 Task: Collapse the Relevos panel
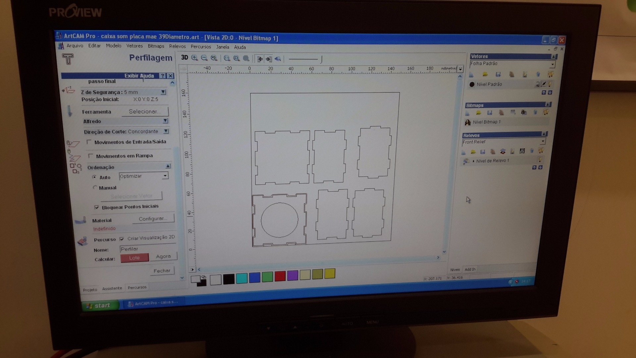544,134
